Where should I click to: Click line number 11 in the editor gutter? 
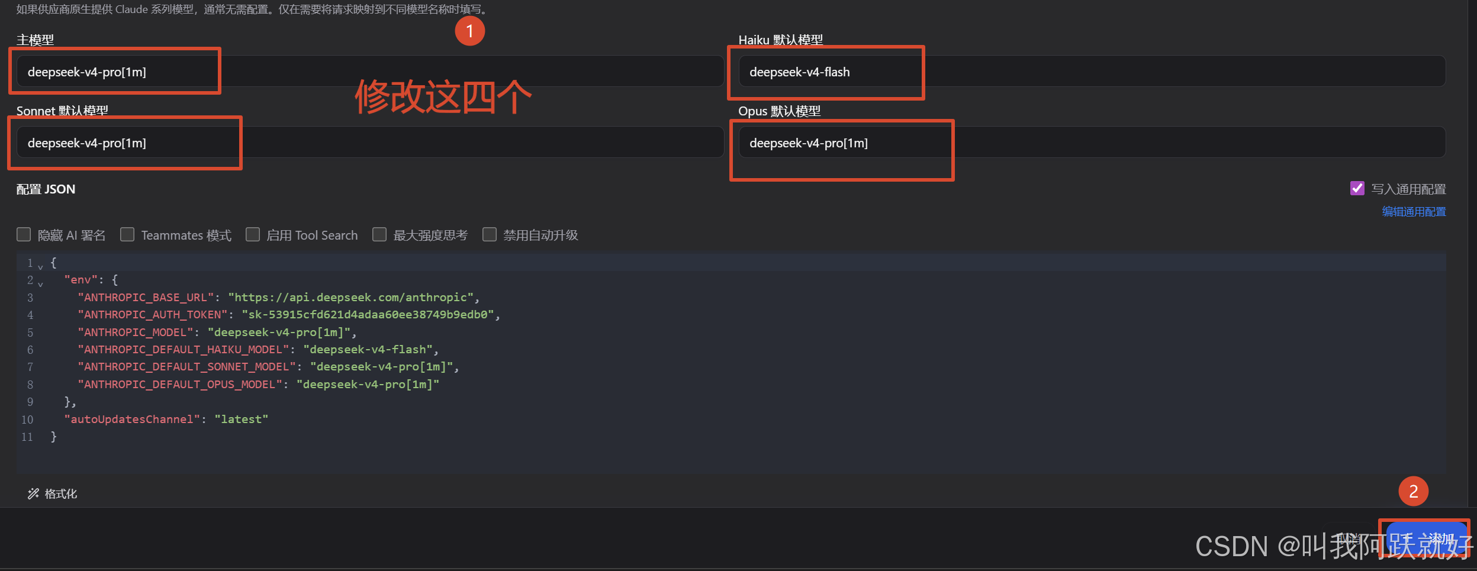(x=27, y=437)
